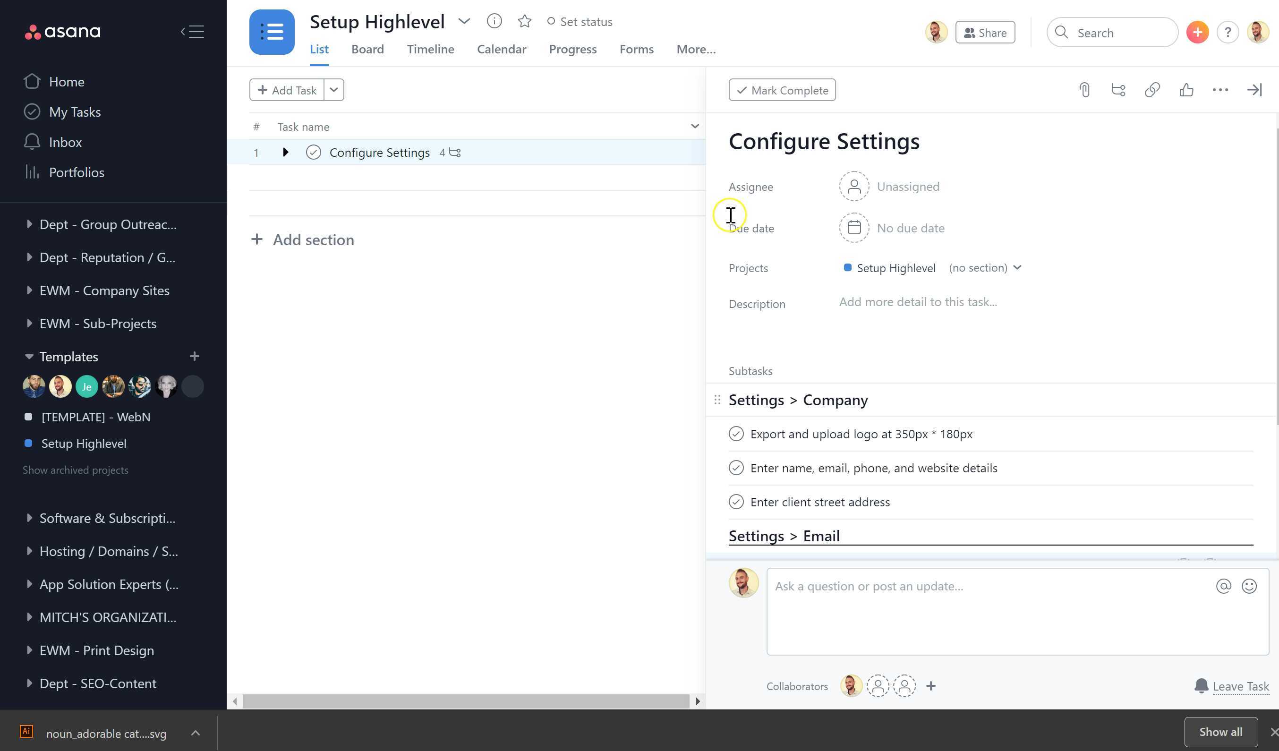Close the task details pane arrow
Image resolution: width=1279 pixels, height=751 pixels.
click(1253, 90)
